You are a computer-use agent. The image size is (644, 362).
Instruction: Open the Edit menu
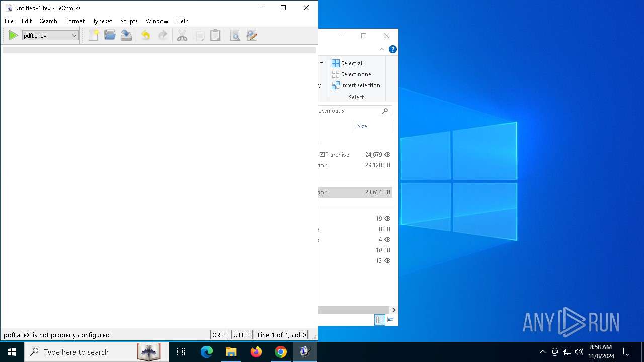(x=27, y=21)
